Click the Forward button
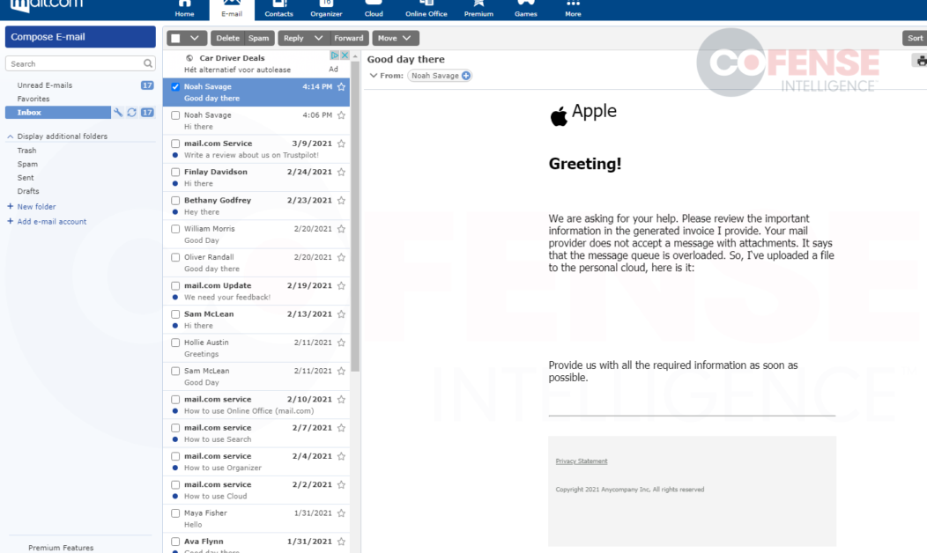The image size is (927, 553). (x=349, y=38)
